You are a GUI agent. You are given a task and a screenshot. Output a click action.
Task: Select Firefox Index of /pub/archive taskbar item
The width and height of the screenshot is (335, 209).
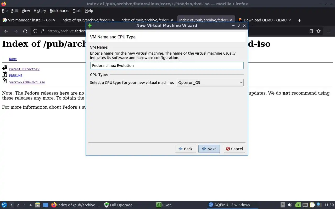(75, 205)
